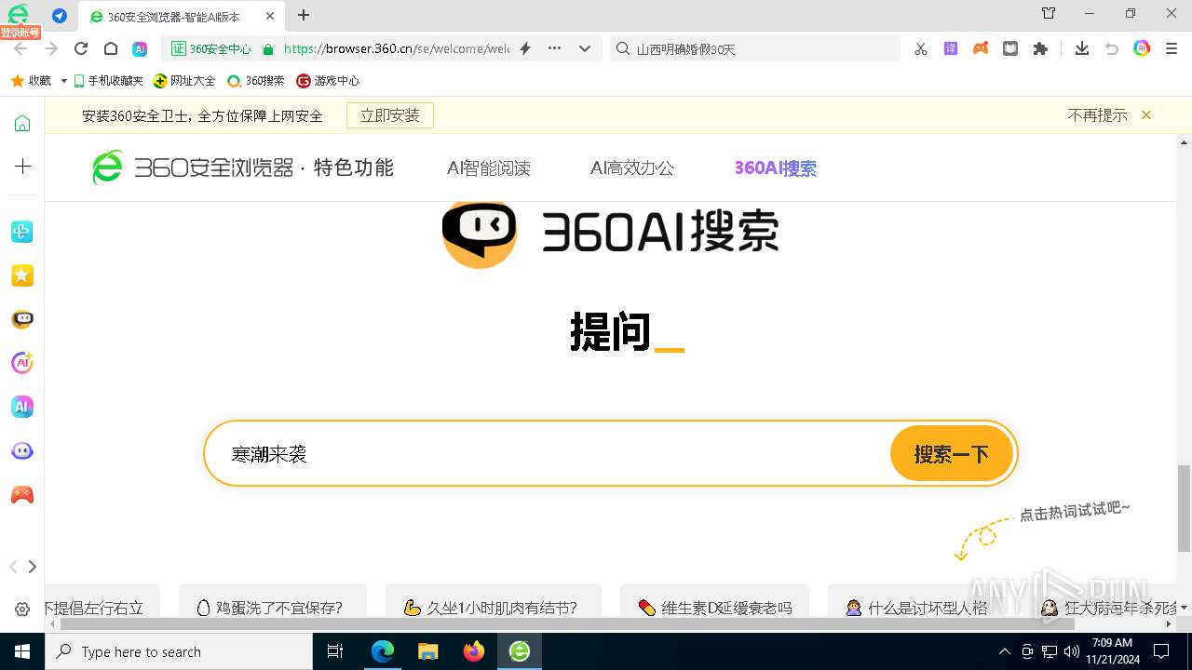Switch to AI智能阅读 tab
The width and height of the screenshot is (1192, 670).
pyautogui.click(x=489, y=168)
